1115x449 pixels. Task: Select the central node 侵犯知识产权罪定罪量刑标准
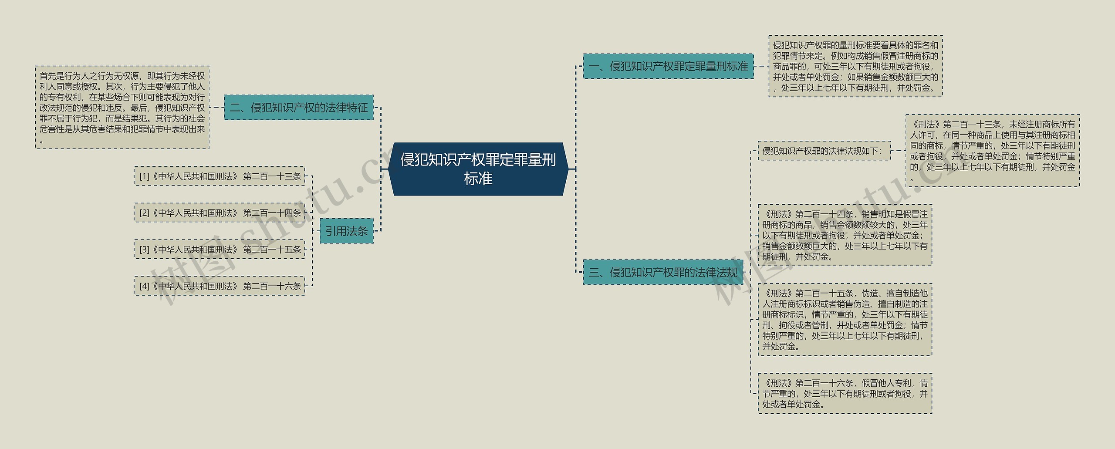(x=478, y=169)
